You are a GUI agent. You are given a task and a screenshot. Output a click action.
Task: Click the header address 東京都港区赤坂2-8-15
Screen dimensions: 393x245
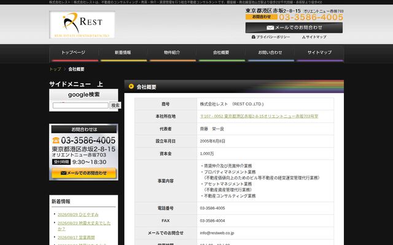pos(273,11)
